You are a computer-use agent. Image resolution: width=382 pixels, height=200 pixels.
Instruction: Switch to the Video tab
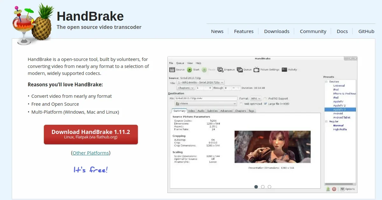[191, 111]
